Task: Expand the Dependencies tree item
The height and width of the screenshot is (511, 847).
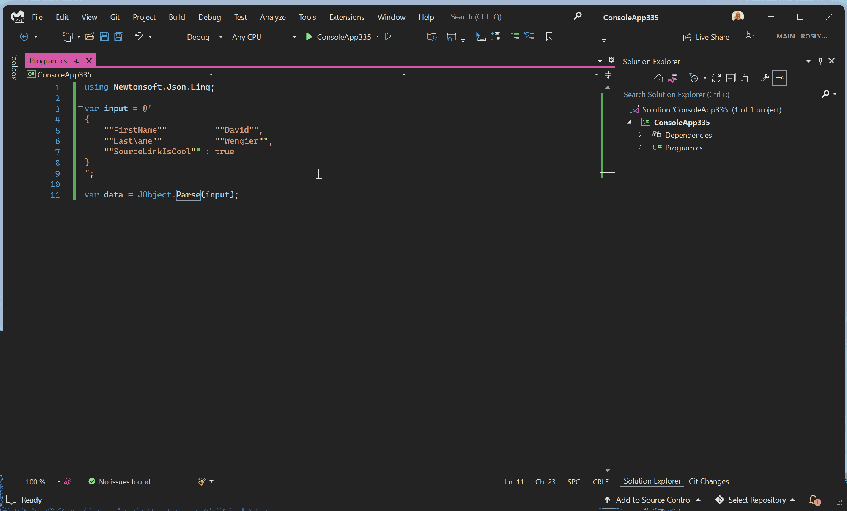Action: pyautogui.click(x=640, y=135)
